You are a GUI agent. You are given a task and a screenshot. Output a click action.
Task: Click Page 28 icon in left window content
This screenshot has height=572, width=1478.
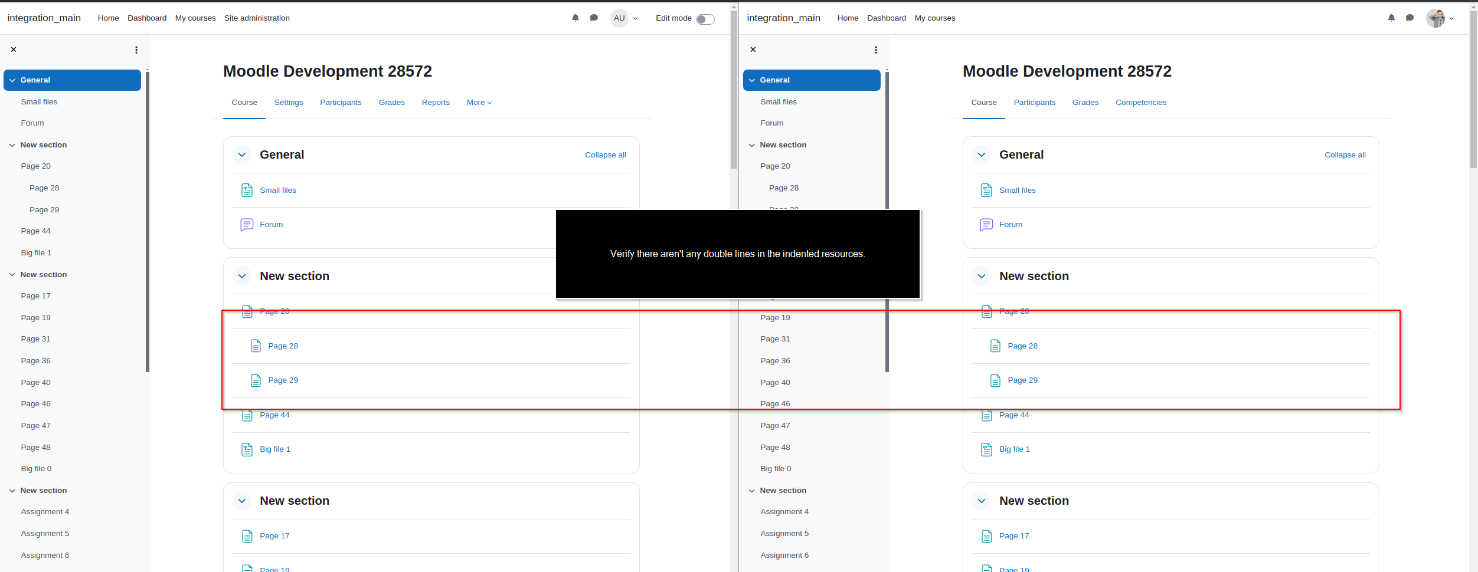pyautogui.click(x=256, y=346)
